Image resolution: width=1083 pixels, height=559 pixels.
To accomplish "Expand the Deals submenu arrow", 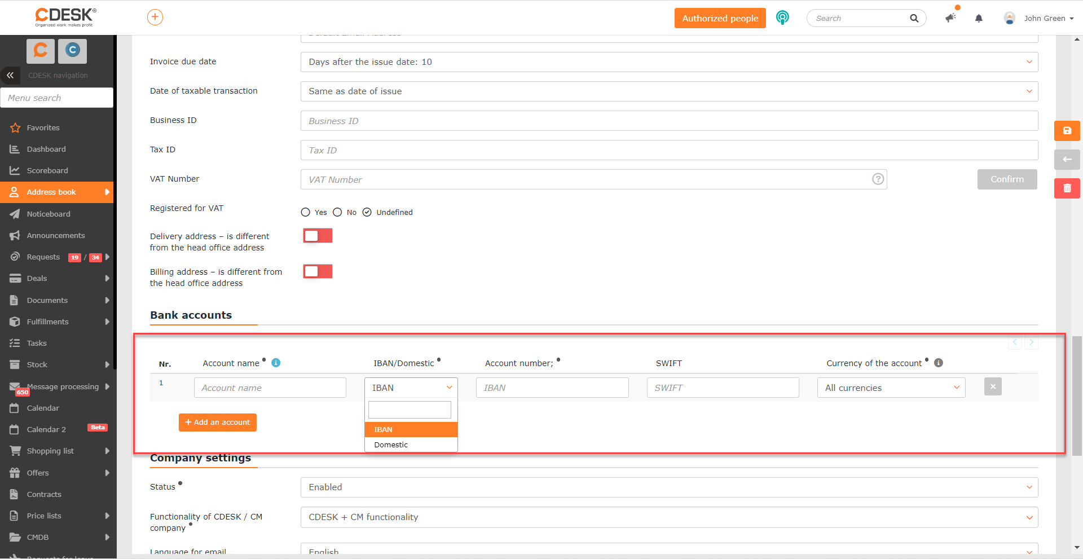I will [x=107, y=278].
